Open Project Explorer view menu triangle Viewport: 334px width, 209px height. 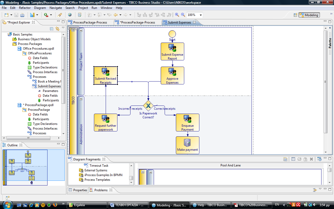pyautogui.click(x=63, y=28)
